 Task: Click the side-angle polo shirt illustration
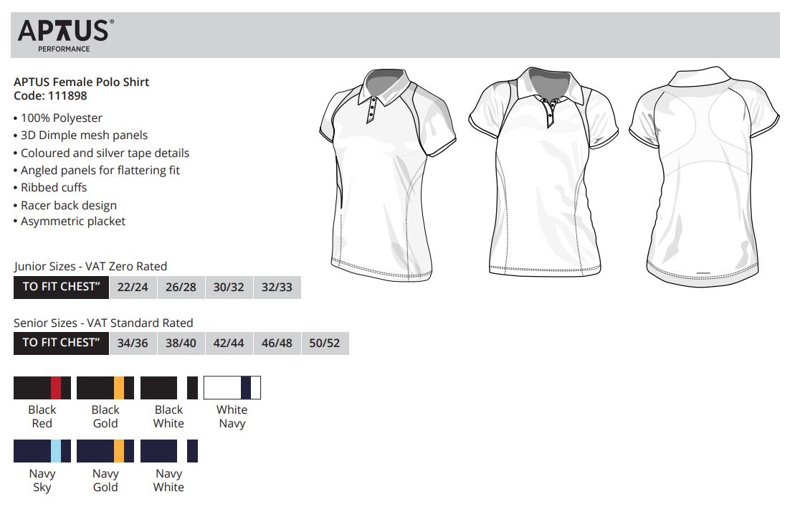[388, 175]
